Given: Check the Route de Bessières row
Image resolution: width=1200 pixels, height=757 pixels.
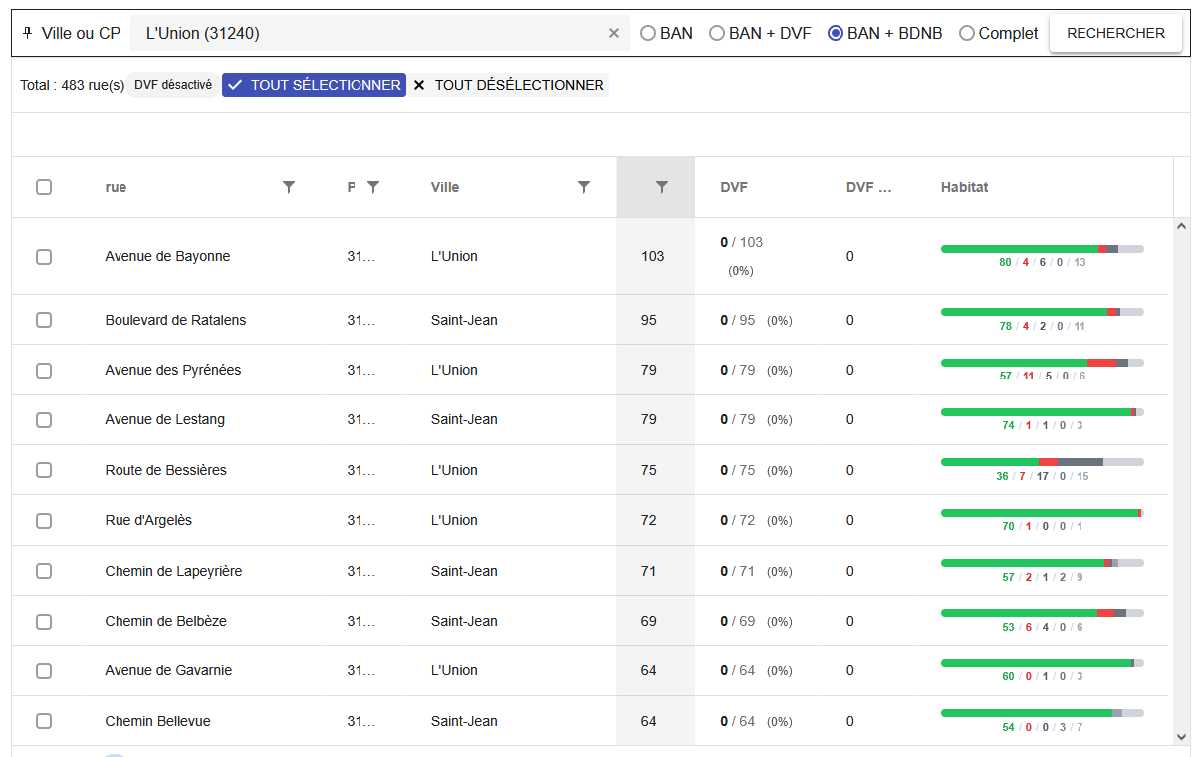Looking at the screenshot, I should point(44,470).
